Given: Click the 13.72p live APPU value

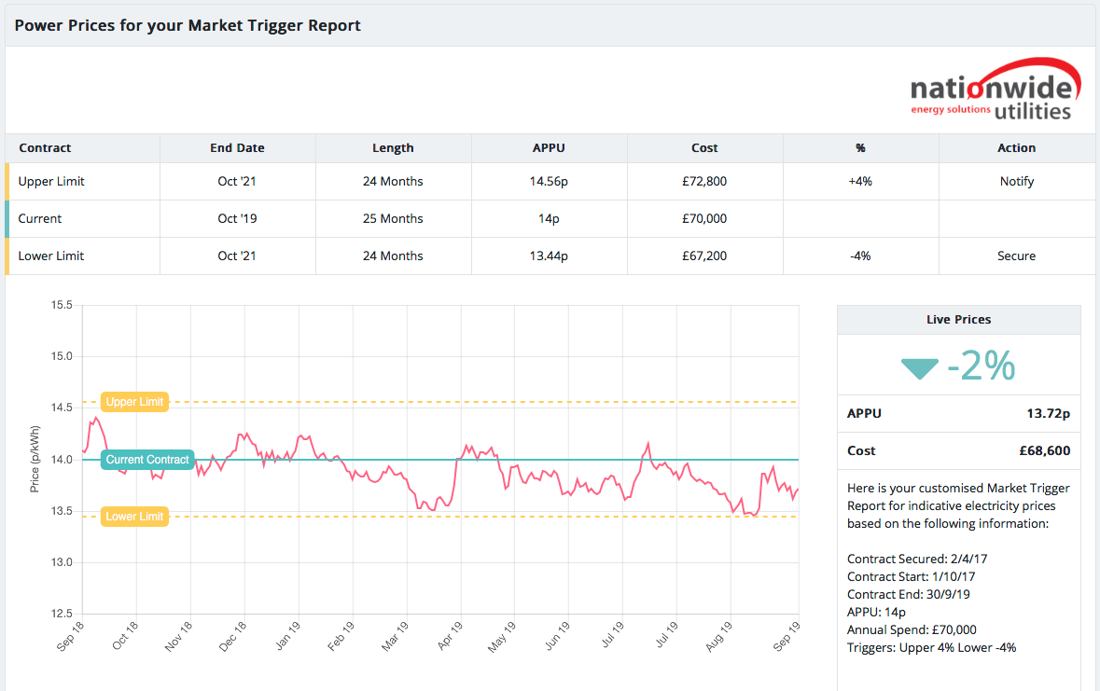Looking at the screenshot, I should (1048, 413).
